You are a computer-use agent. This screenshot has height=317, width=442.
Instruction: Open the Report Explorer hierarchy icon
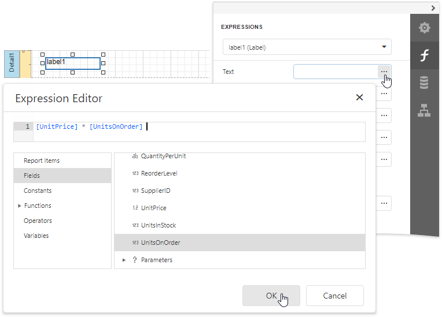[x=425, y=111]
